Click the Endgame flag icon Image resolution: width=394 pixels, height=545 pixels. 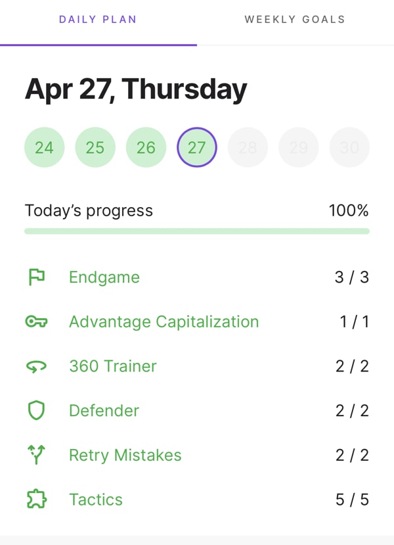(37, 277)
